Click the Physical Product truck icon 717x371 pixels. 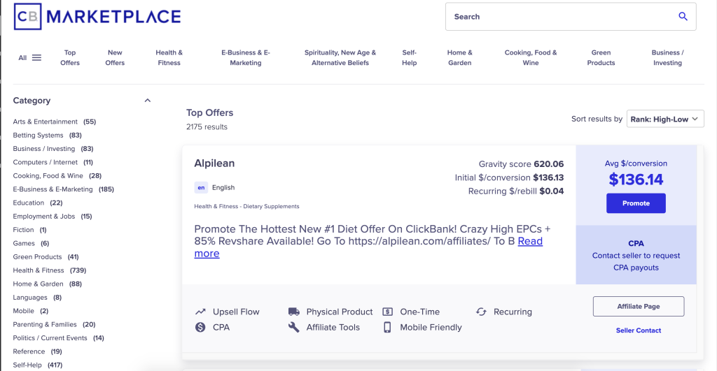coord(294,312)
